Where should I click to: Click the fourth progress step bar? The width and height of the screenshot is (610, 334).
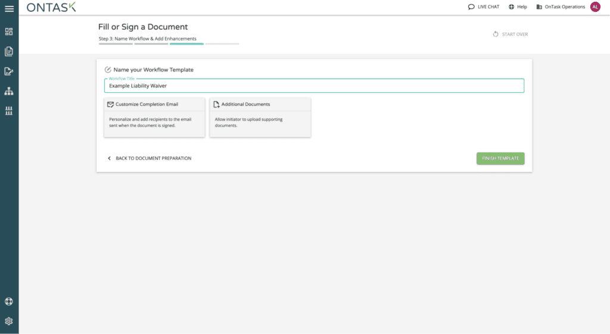tap(222, 44)
